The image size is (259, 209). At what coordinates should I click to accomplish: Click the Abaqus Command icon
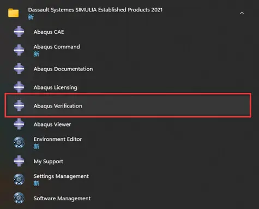[19, 50]
